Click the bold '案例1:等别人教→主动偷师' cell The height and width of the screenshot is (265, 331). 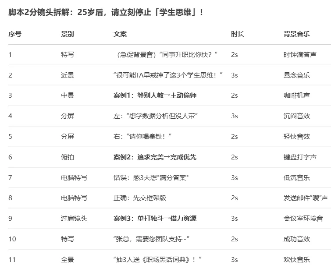(x=155, y=95)
